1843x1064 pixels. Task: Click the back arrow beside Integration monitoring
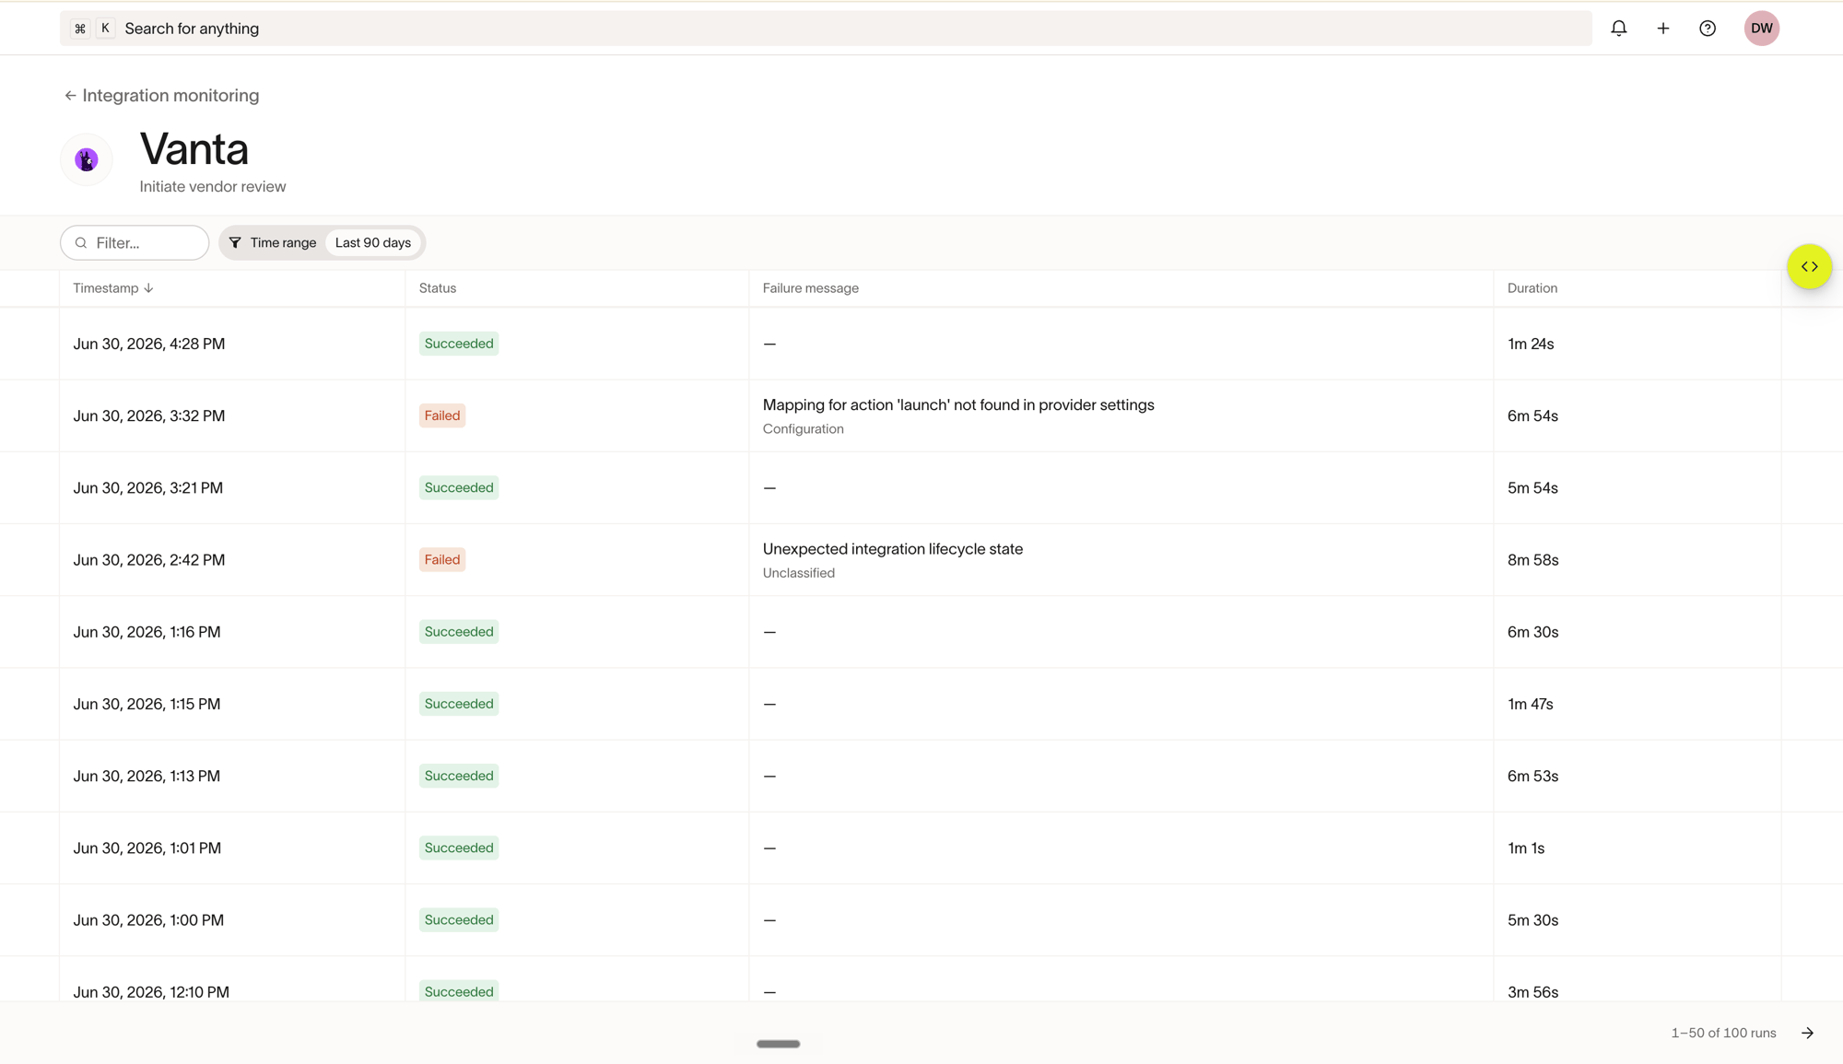pos(70,96)
